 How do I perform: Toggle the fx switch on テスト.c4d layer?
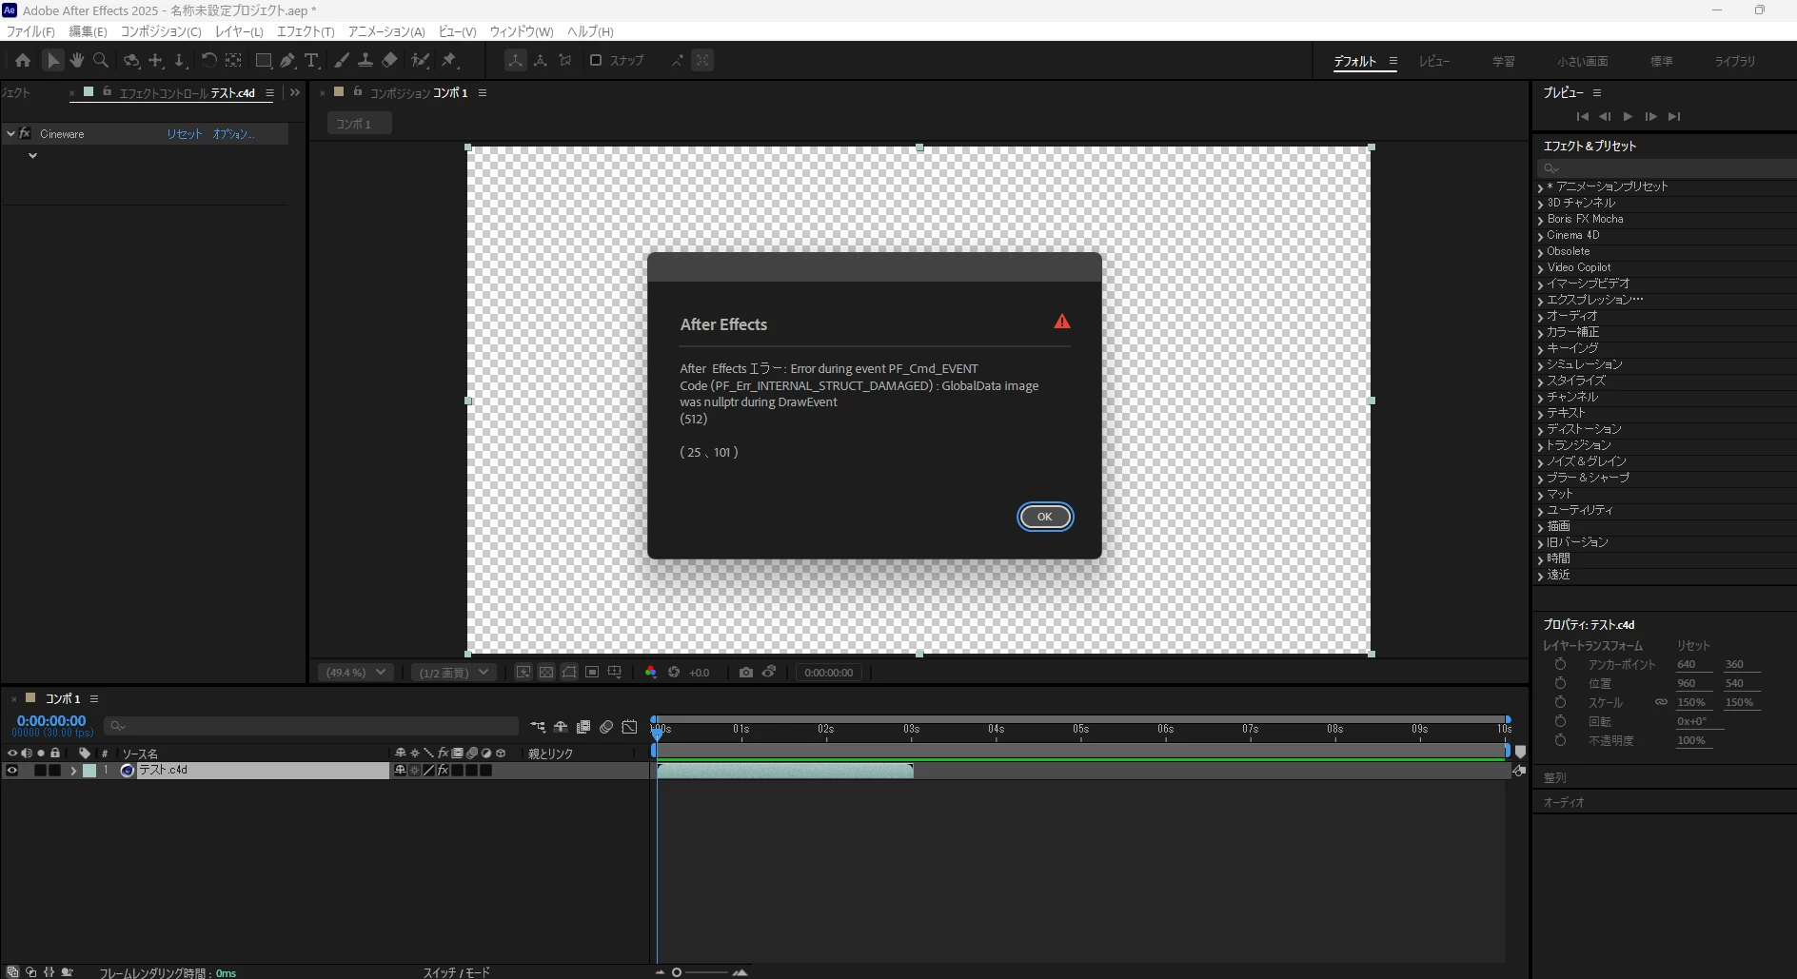(x=444, y=771)
